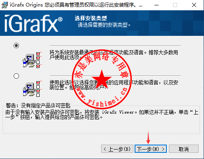The width and height of the screenshot is (204, 159).
Task: Click the 警告 license key warning label
Action: pos(38,105)
